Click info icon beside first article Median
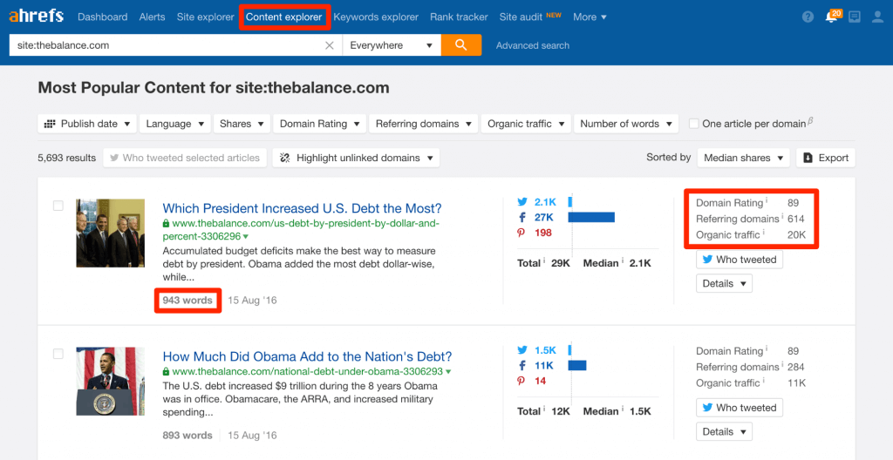This screenshot has height=460, width=893. point(622,261)
